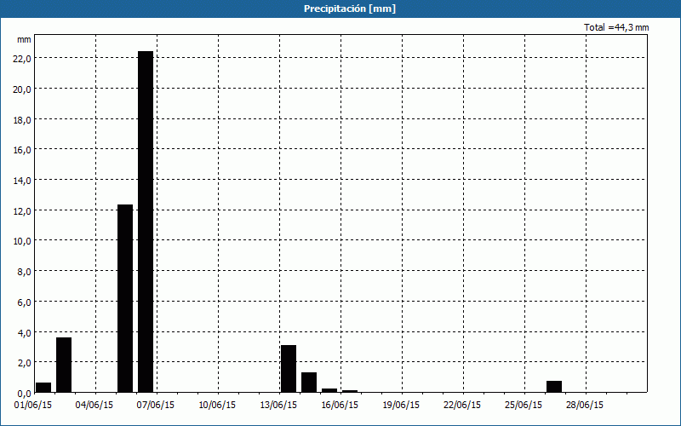This screenshot has height=426, width=681.
Task: Click the 3,6 mm bar after 01/06/15
Action: click(64, 365)
